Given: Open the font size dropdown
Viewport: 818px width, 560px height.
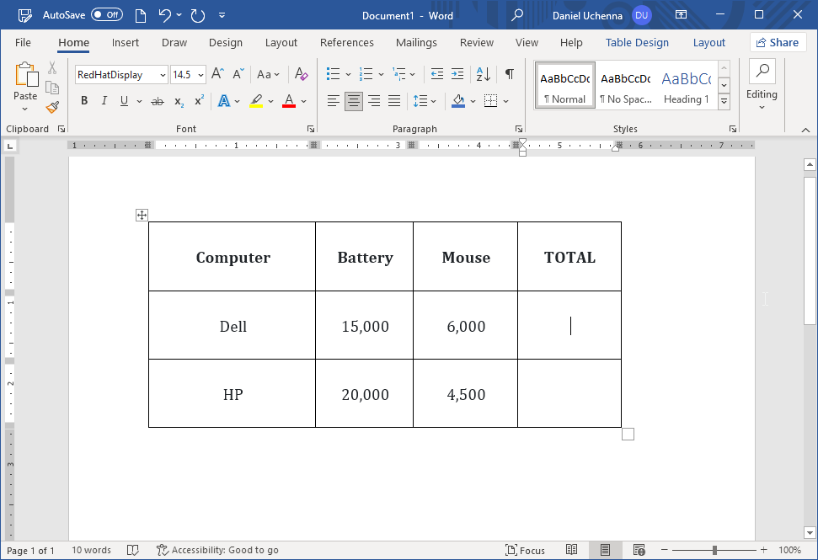Looking at the screenshot, I should click(x=200, y=74).
